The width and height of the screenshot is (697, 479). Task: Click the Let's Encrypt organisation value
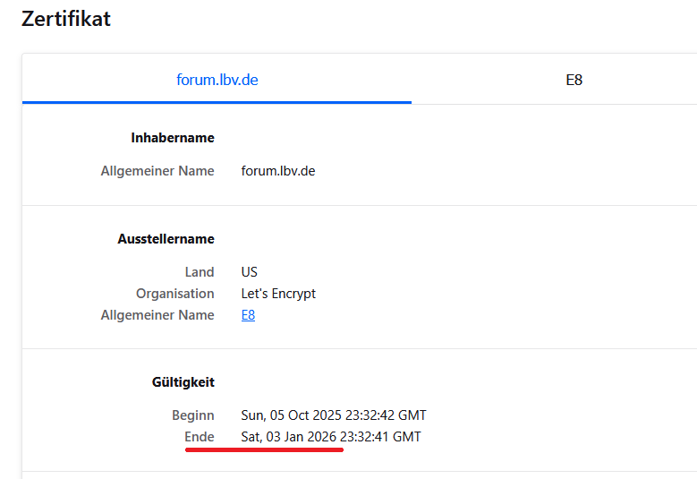coord(278,294)
